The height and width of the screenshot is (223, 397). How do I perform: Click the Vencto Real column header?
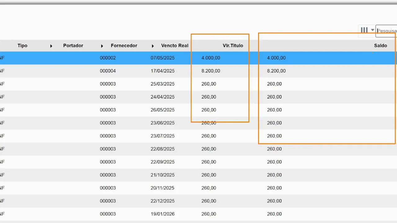point(175,46)
